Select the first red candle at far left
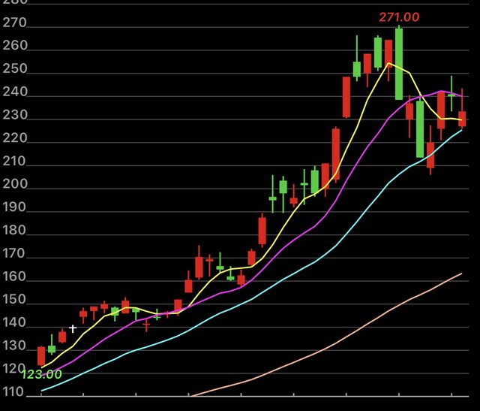 tap(41, 355)
